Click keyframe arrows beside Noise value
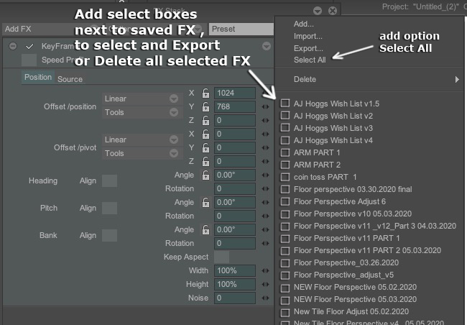467x325 pixels. point(265,298)
